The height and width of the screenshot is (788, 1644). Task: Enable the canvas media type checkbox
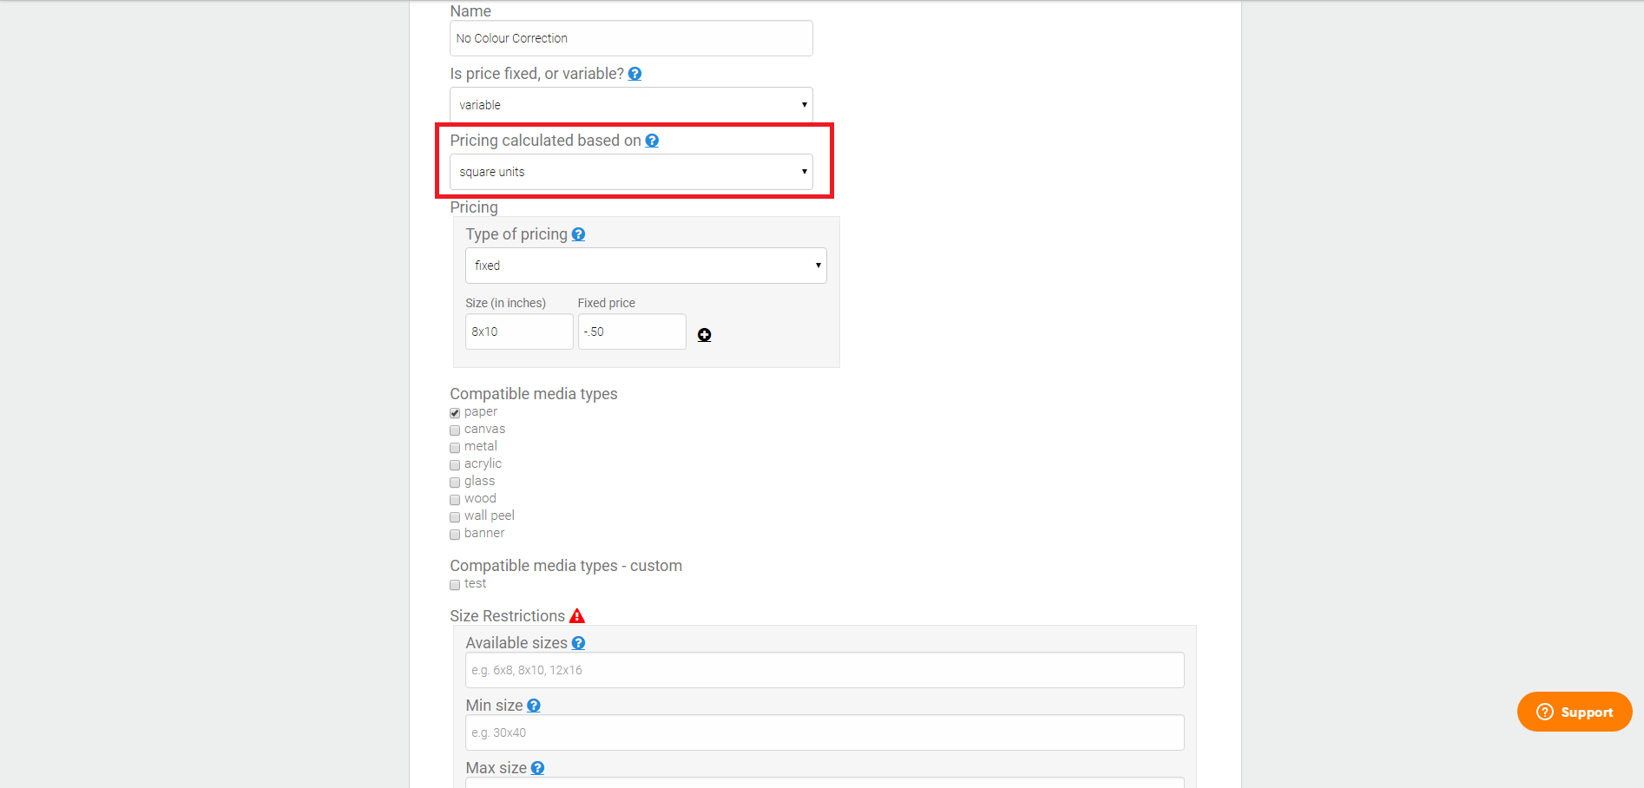455,430
